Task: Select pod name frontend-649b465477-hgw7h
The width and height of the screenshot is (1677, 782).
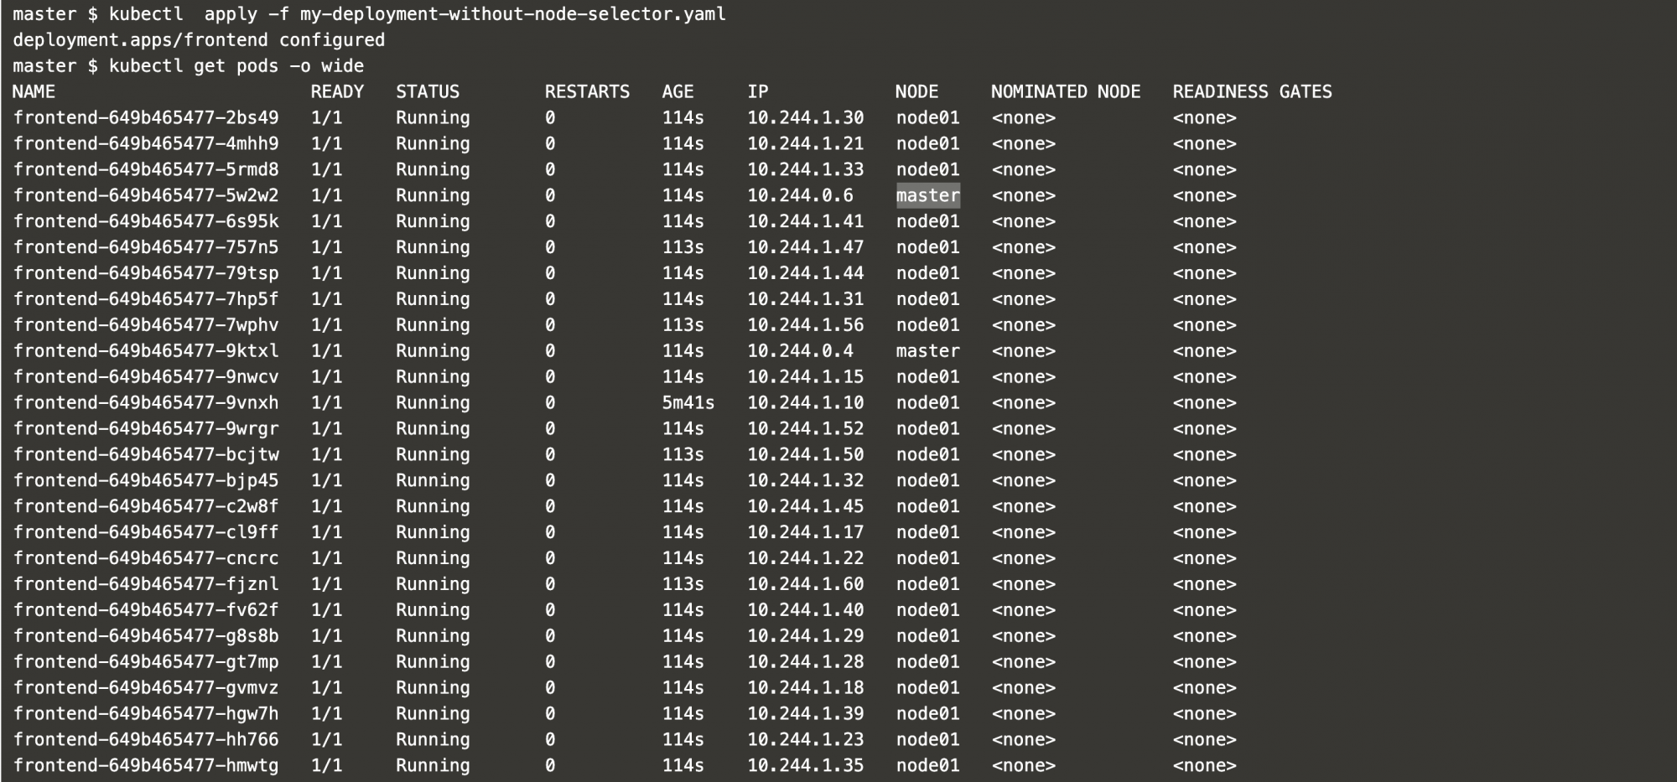Action: click(x=146, y=714)
